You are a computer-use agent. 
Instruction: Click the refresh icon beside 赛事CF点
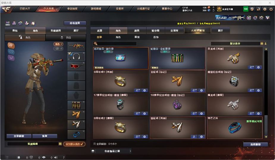click(x=213, y=10)
